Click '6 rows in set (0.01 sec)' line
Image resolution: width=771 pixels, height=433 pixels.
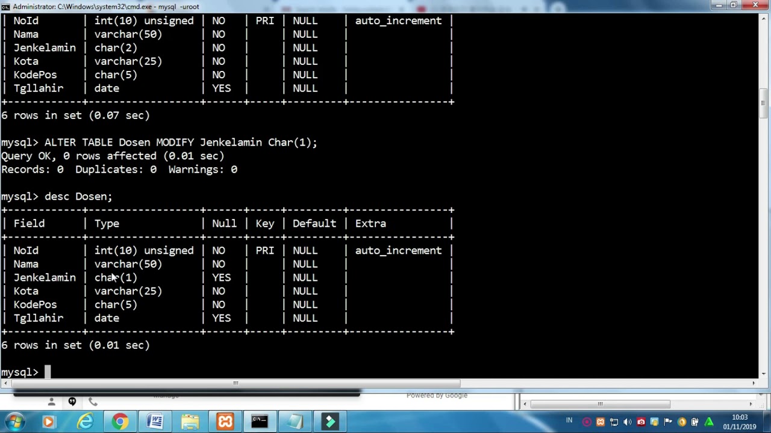(75, 345)
